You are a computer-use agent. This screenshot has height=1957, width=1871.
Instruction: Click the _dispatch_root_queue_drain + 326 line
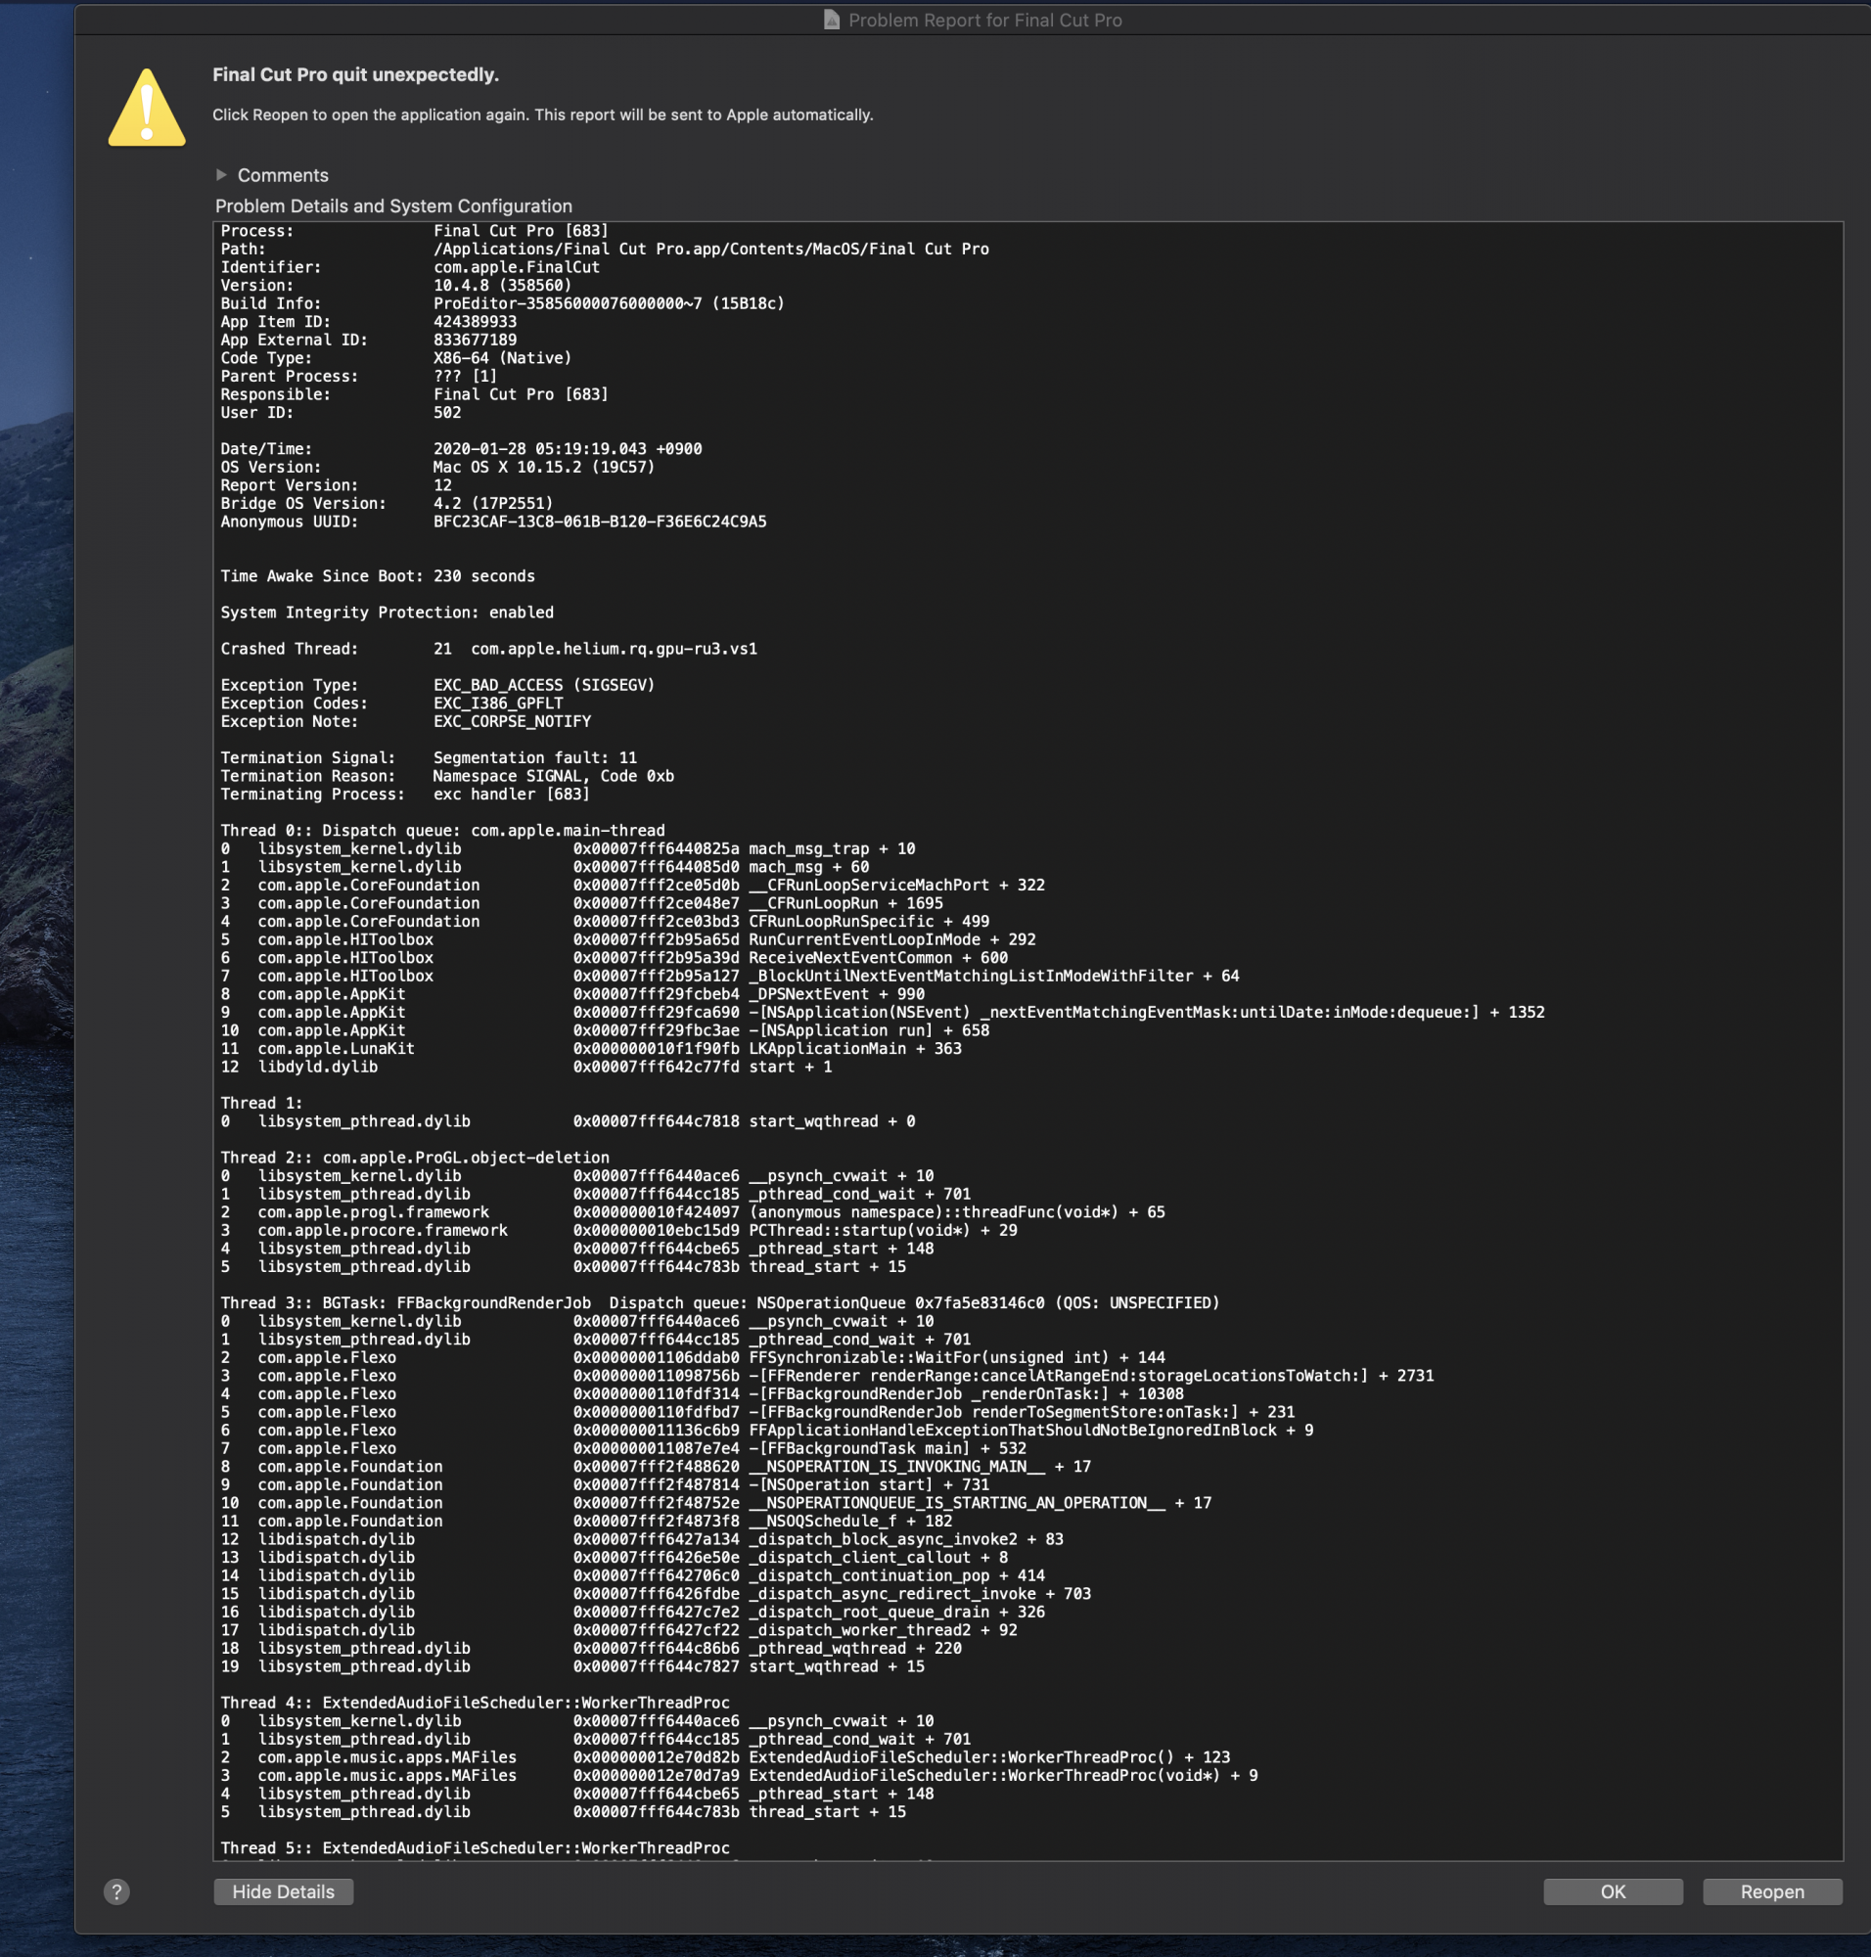(632, 1612)
